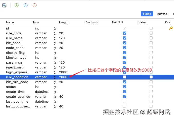Switch to the Fields tab

(147, 14)
